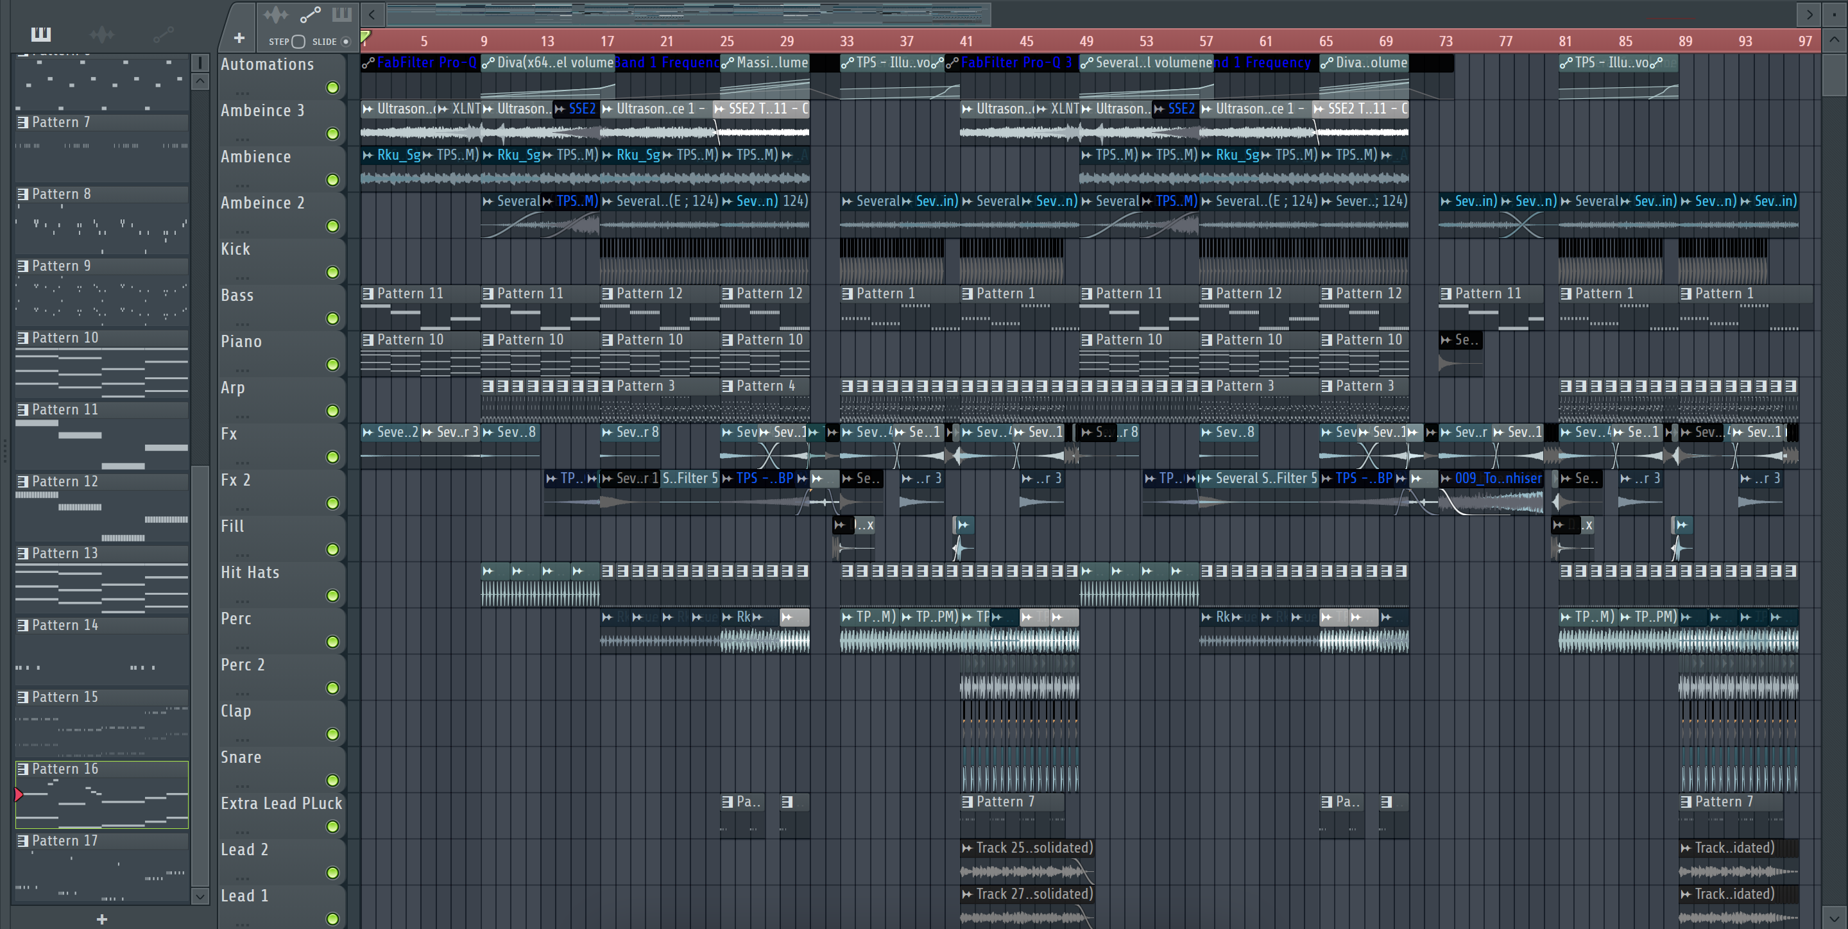The image size is (1848, 929).
Task: Click the playlist overview scroll thumbnail
Action: 689,13
